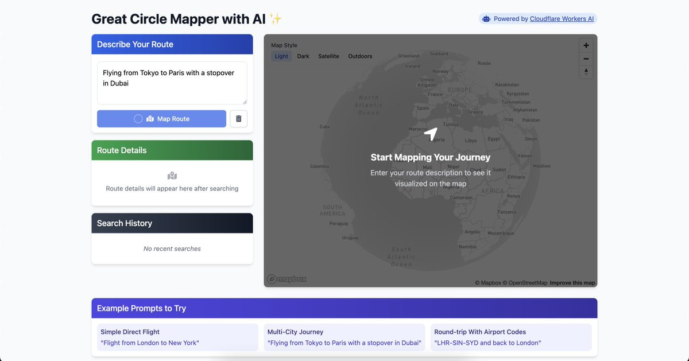
Task: Choose the Simple Direct Flight example prompt
Action: point(178,337)
